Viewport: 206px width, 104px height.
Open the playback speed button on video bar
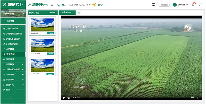point(192,98)
